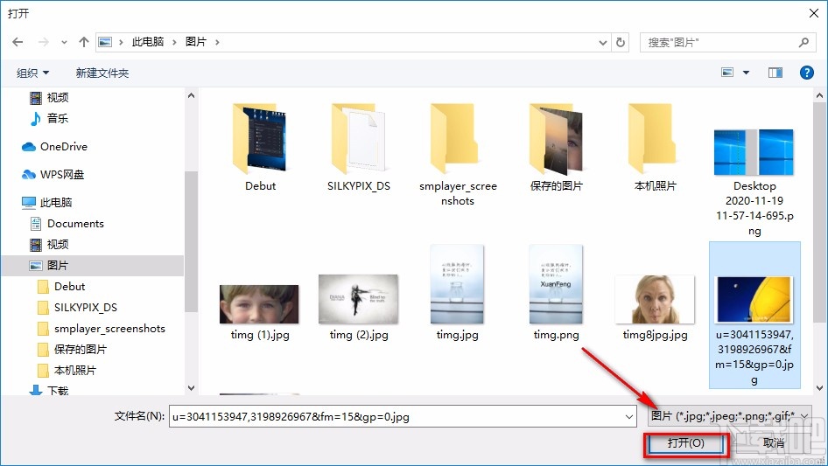The width and height of the screenshot is (828, 466).
Task: Click the 此电脑 breadcrumb segment
Action: click(147, 42)
